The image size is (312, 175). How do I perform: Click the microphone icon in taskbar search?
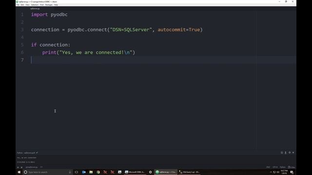pyautogui.click(x=70, y=172)
